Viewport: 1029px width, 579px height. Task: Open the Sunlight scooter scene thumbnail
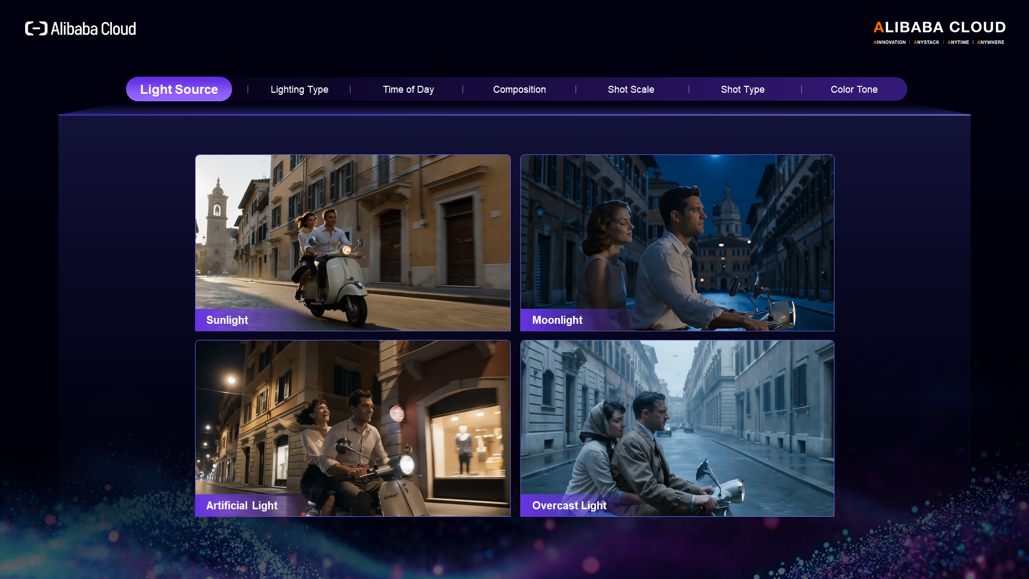pyautogui.click(x=353, y=243)
